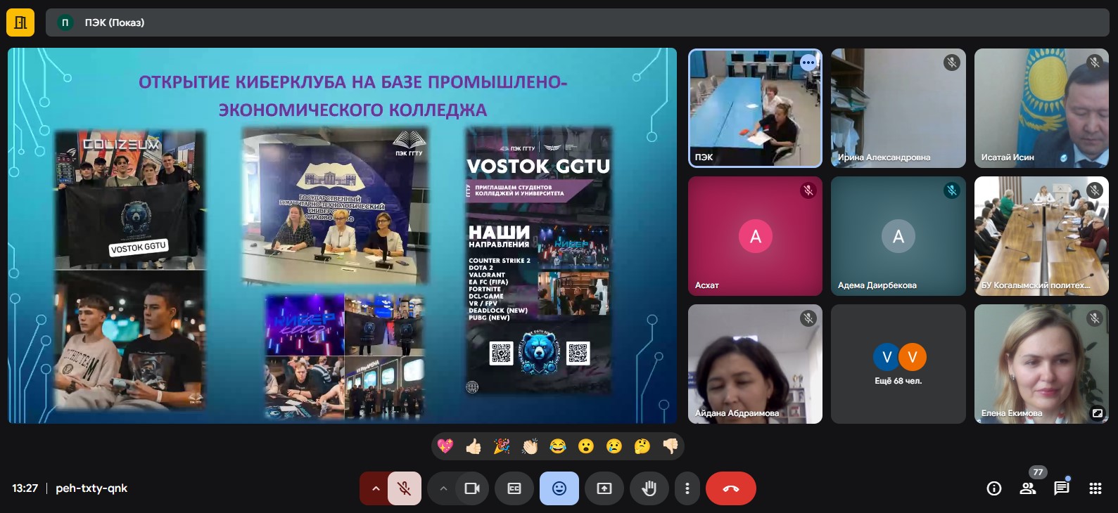Select the Адема Даирбекова participant tile
This screenshot has height=513, width=1118.
tap(898, 236)
